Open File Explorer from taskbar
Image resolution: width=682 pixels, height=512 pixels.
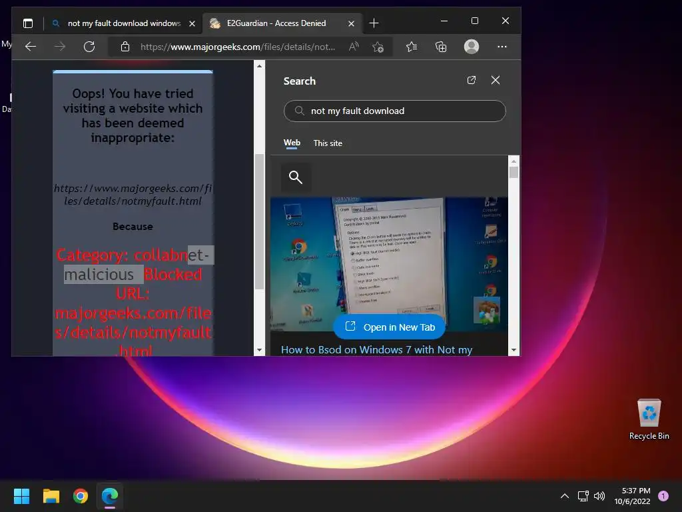(51, 496)
